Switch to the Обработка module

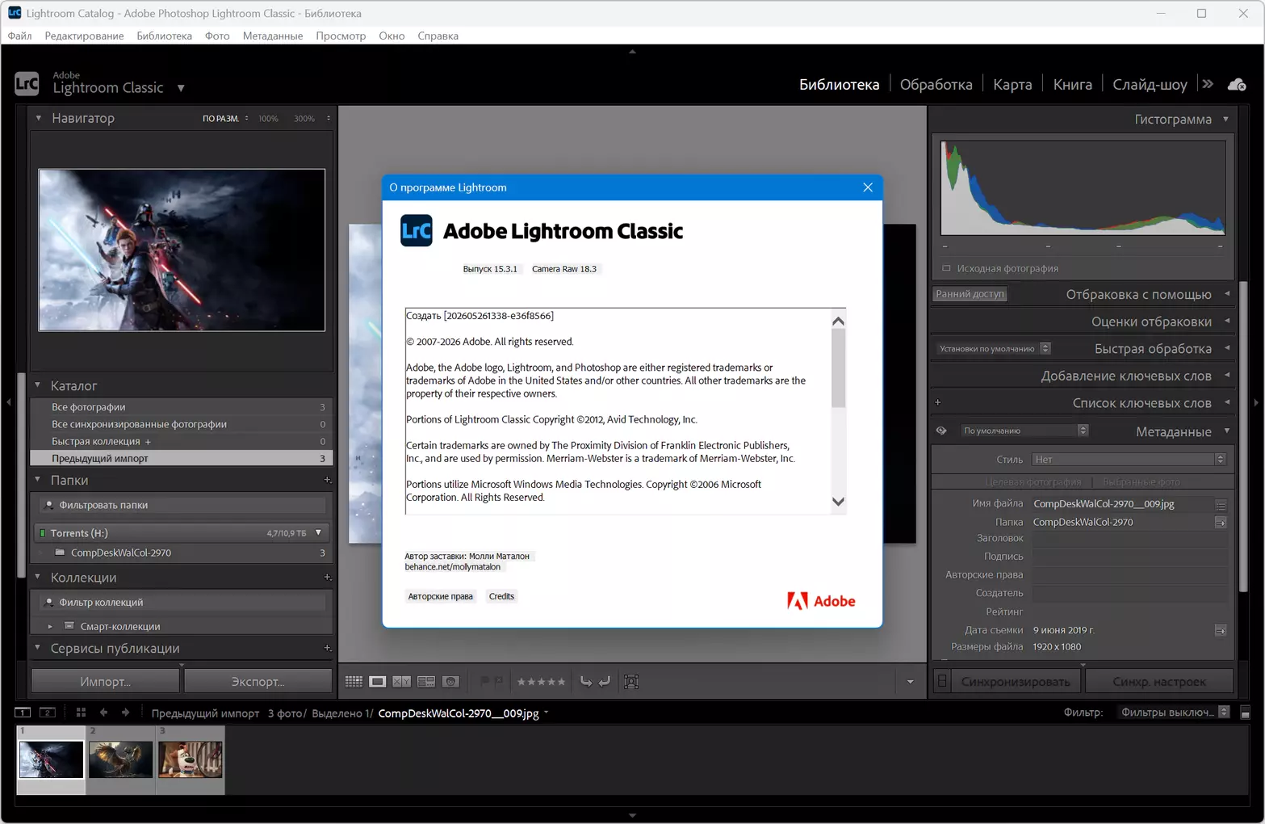coord(936,85)
